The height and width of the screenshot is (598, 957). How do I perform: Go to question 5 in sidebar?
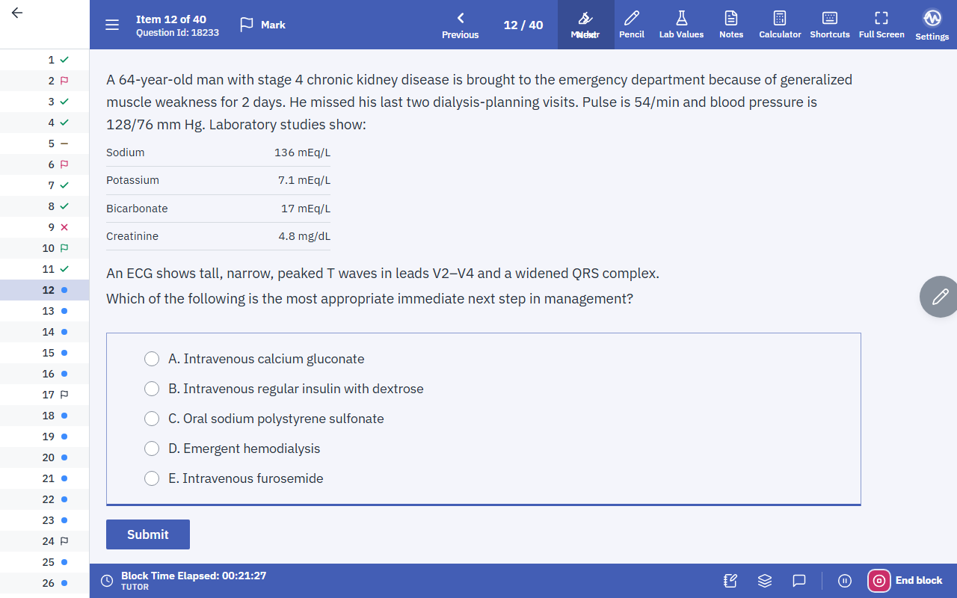tap(45, 144)
